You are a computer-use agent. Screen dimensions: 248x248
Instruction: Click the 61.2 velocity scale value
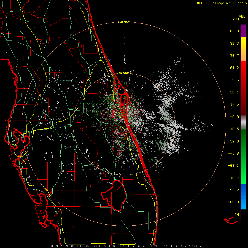234,68
